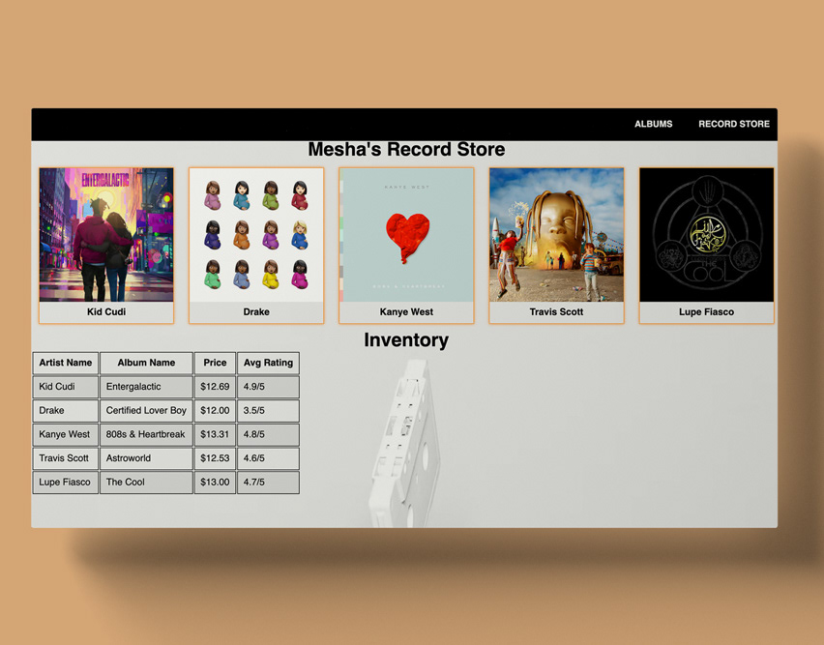Click the Inventory heading

(x=406, y=339)
